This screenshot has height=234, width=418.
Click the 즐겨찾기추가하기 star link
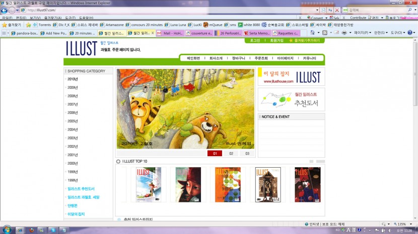(x=304, y=40)
